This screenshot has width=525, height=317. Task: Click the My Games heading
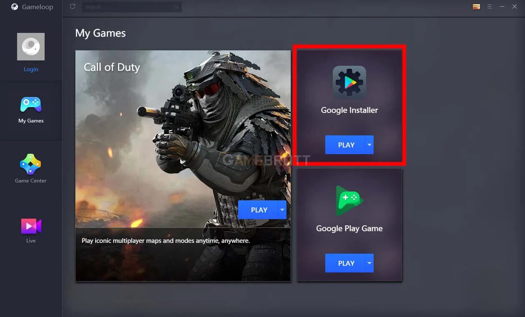(x=100, y=33)
